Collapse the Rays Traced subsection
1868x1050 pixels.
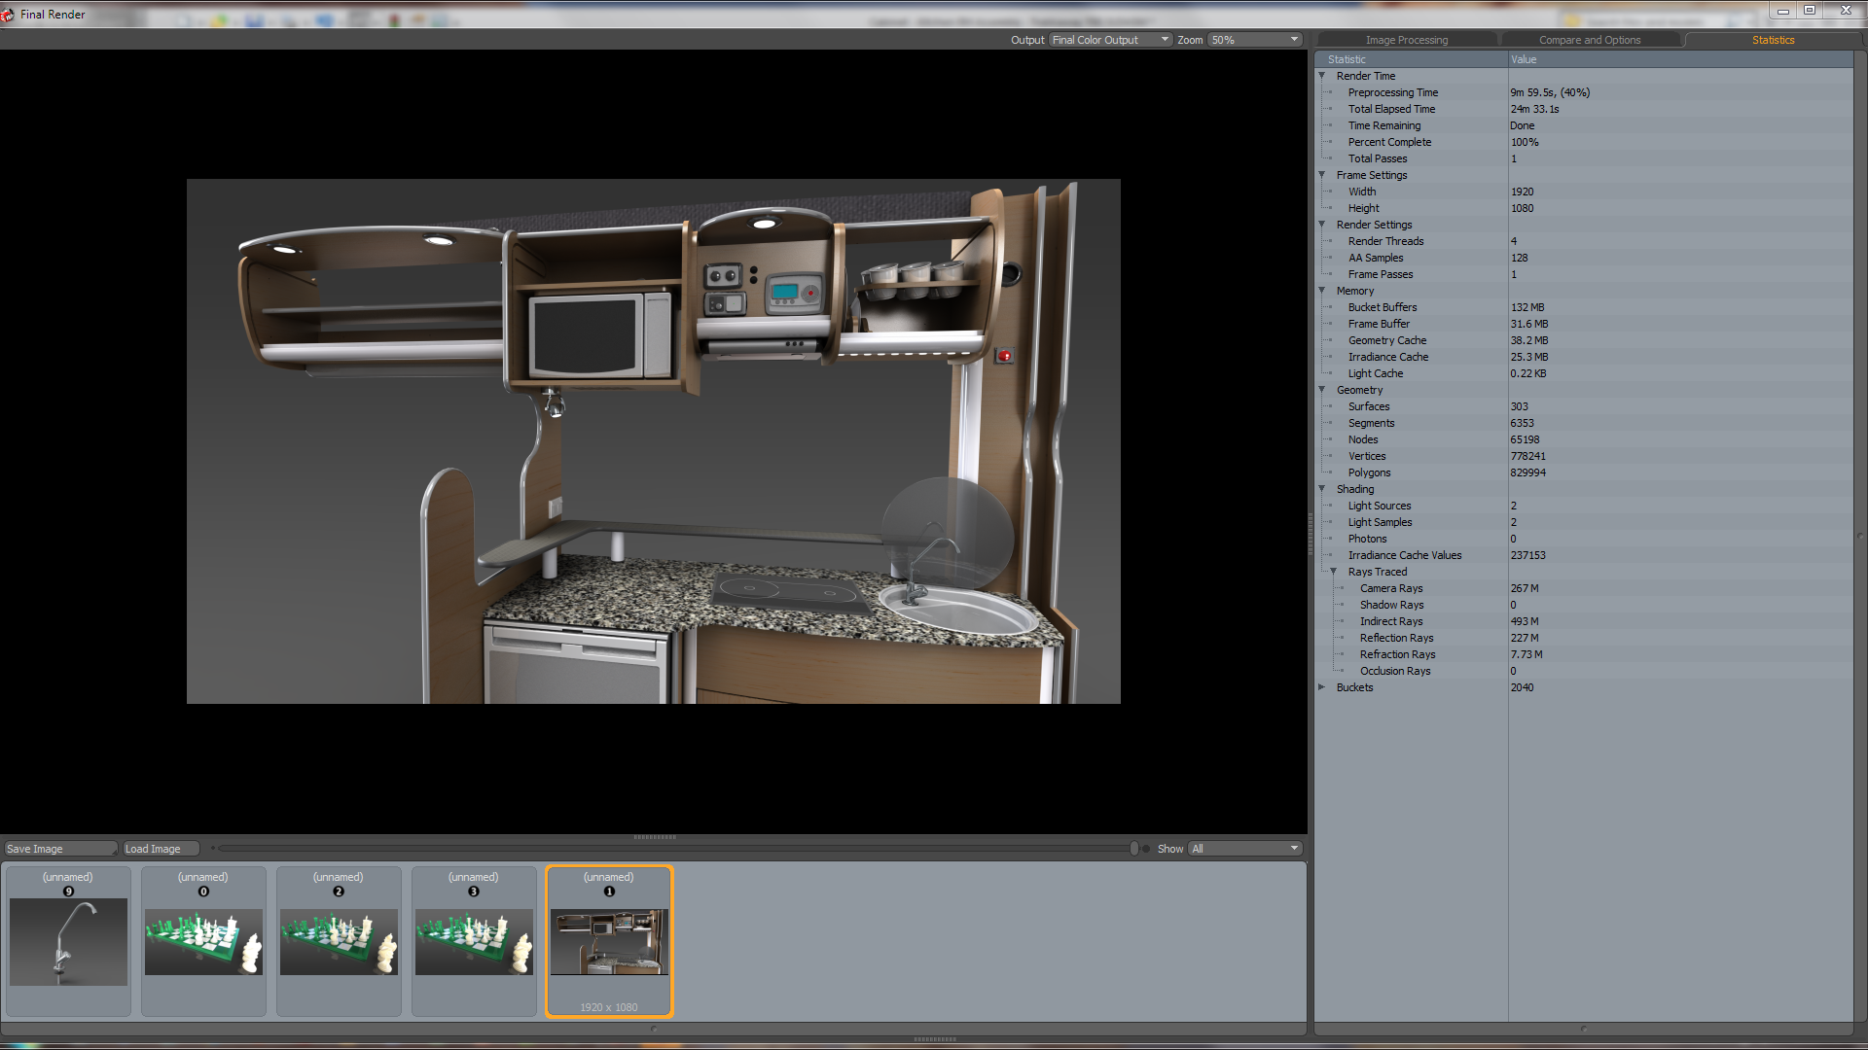(1334, 572)
